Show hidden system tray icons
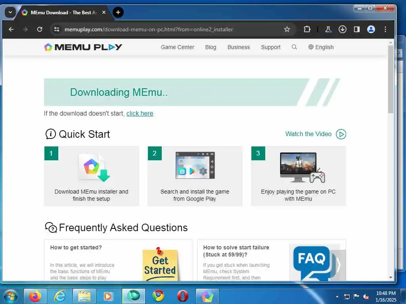406x304 pixels. (337, 296)
